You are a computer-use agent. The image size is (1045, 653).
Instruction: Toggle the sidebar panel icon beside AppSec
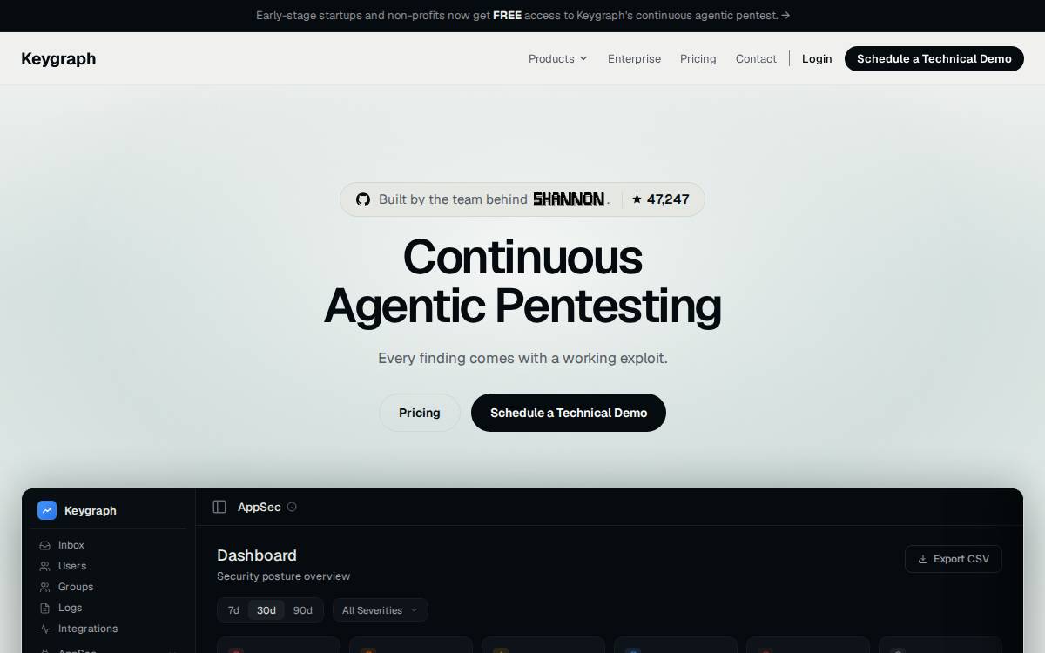(x=219, y=507)
